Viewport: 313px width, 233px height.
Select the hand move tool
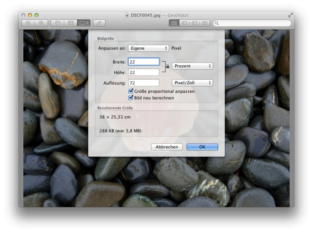(58, 23)
